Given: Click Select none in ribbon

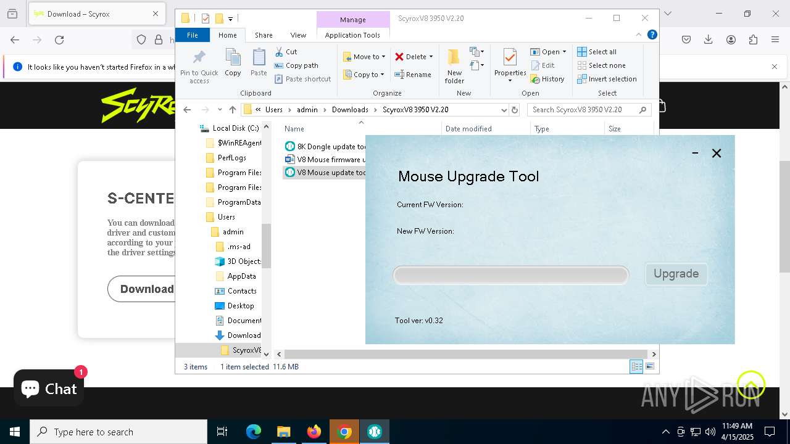Looking at the screenshot, I should click(x=602, y=65).
